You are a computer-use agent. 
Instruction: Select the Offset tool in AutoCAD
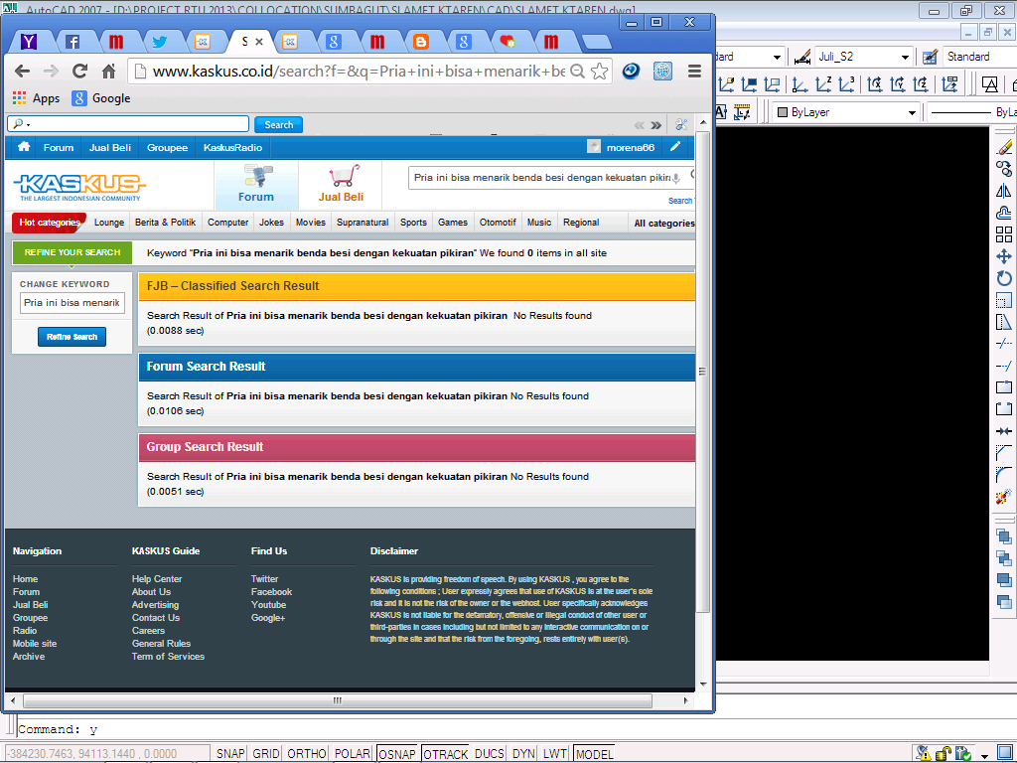(x=1004, y=213)
